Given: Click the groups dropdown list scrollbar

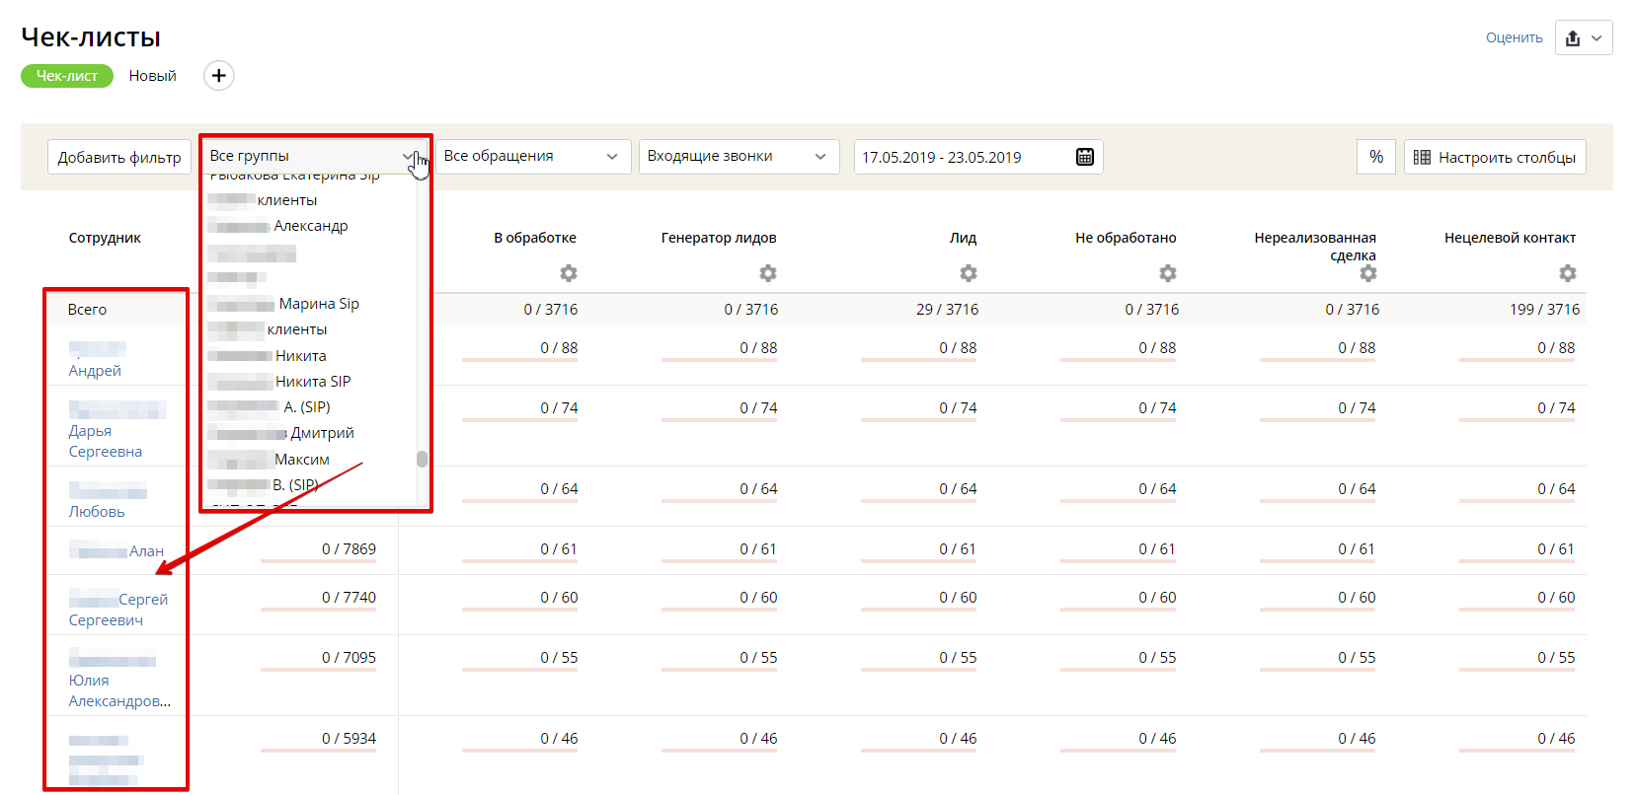Looking at the screenshot, I should [423, 459].
